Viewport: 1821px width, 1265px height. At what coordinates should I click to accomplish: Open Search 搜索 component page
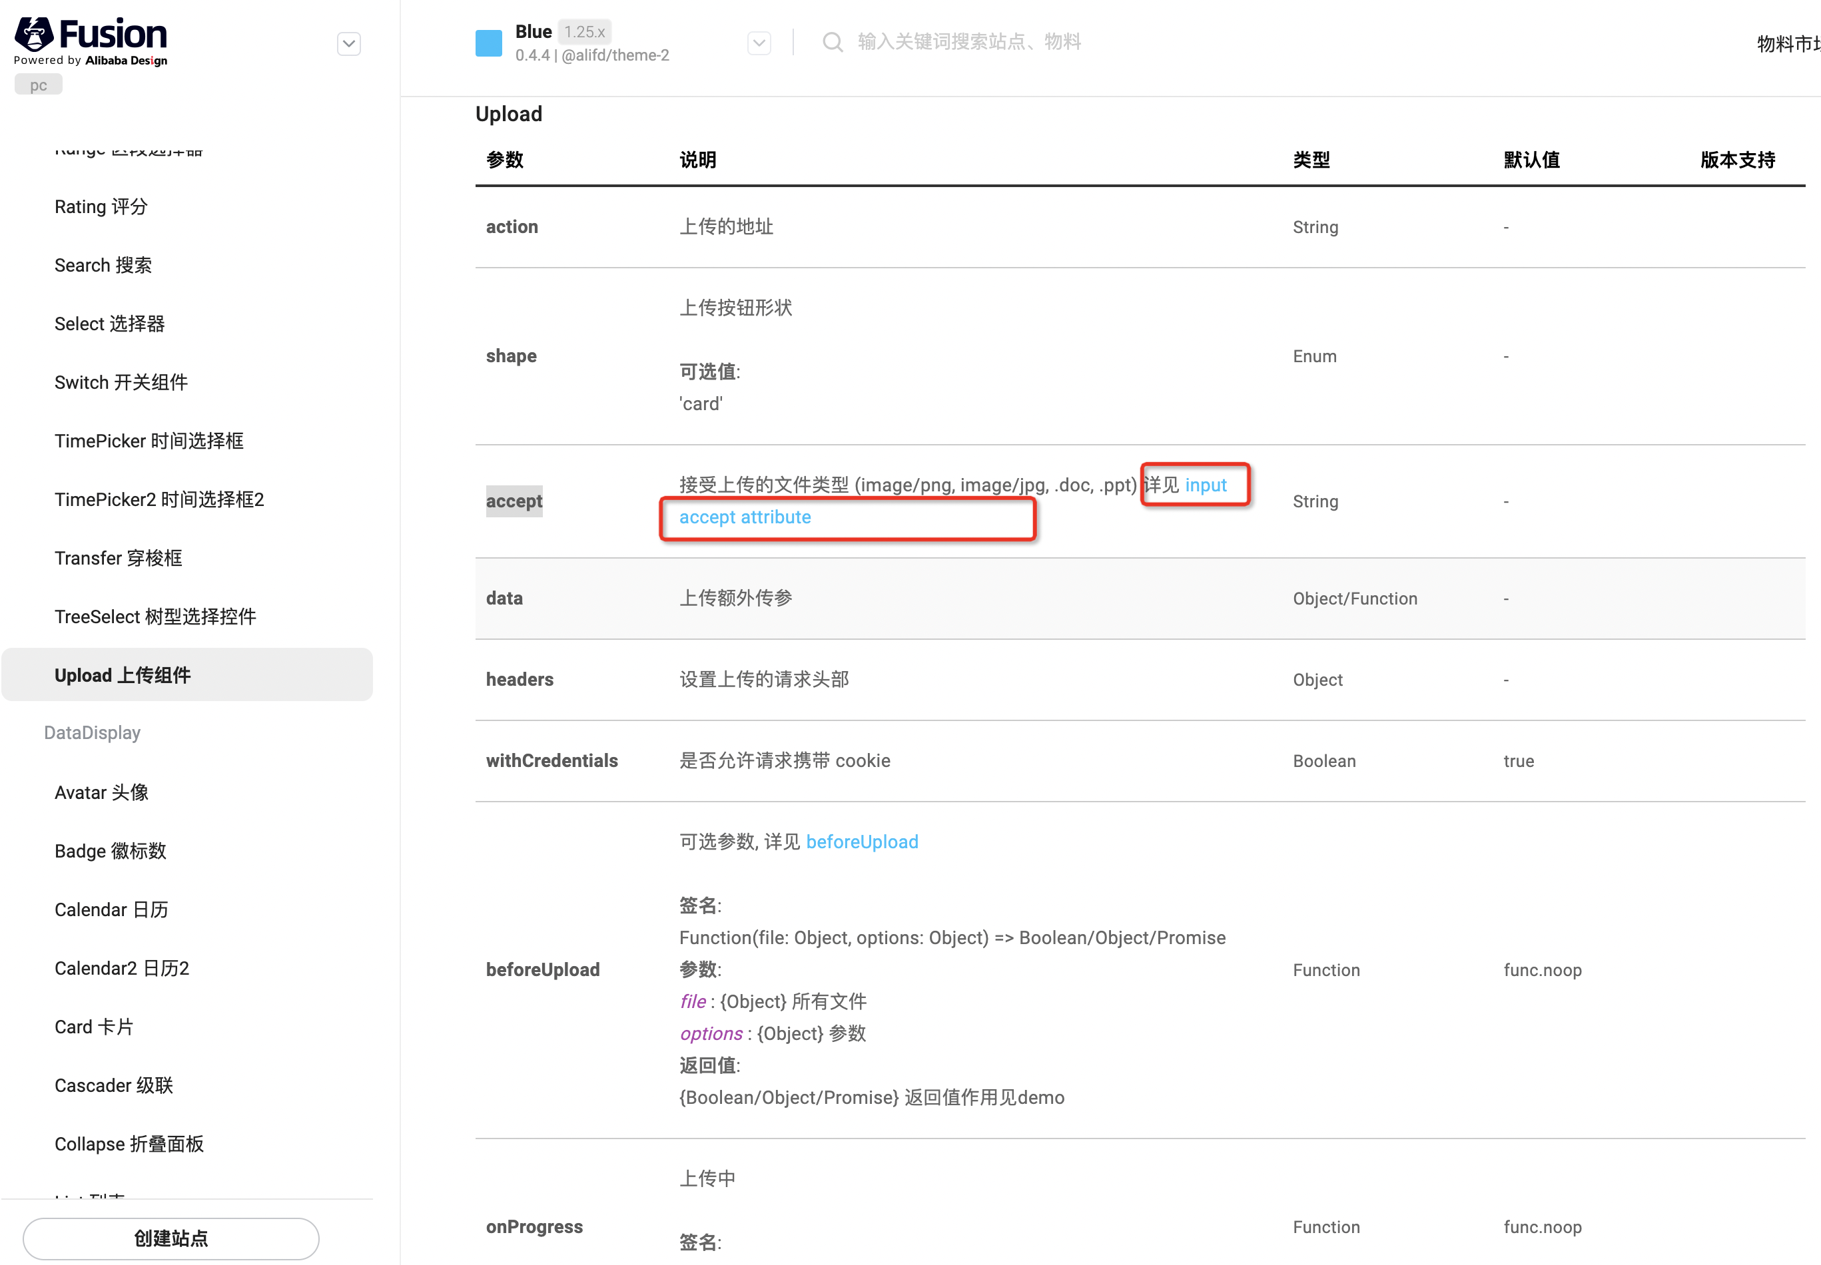click(x=103, y=266)
